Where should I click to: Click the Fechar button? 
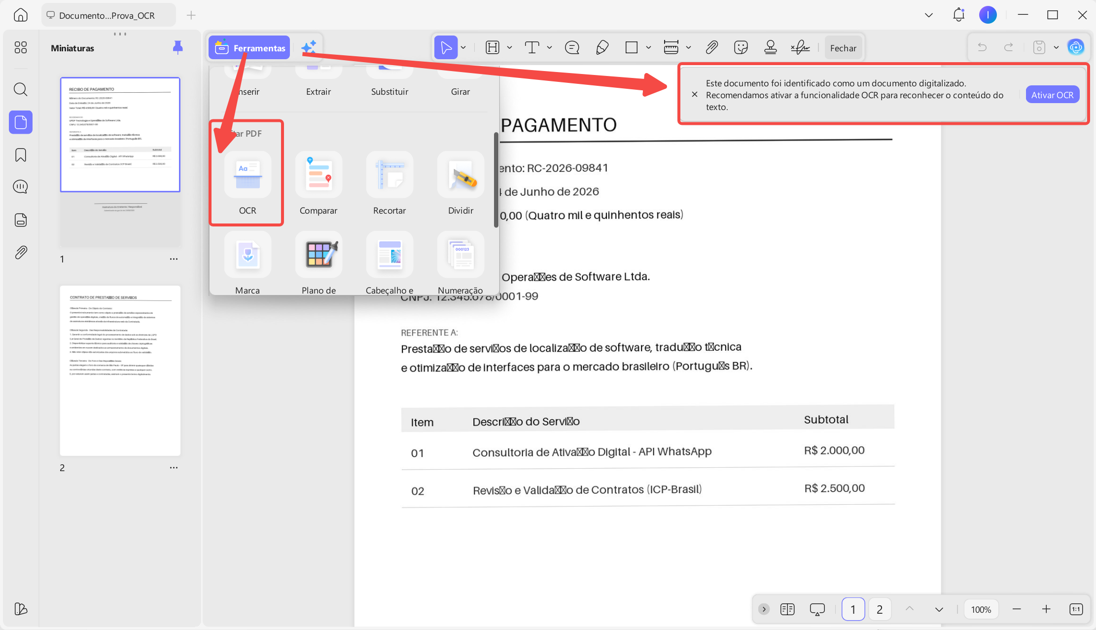[843, 48]
